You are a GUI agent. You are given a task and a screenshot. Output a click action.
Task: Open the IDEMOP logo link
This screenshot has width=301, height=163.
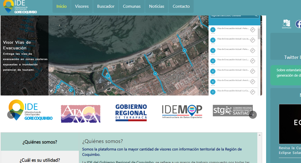[182, 112]
